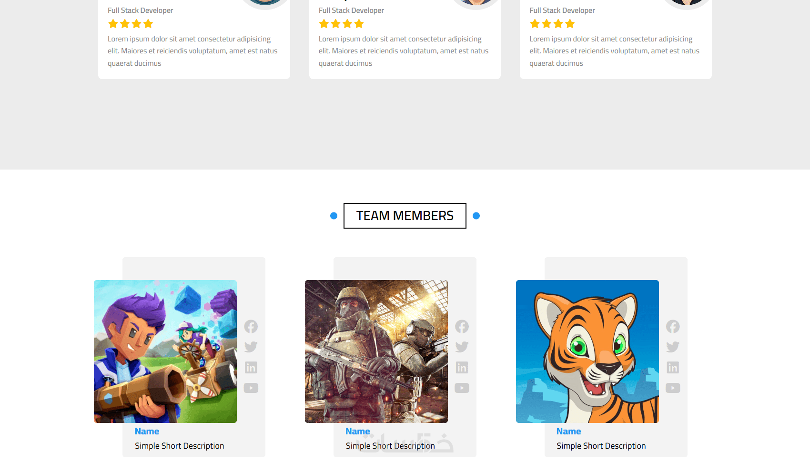The width and height of the screenshot is (810, 462).
Task: Click Simple Short Description under the bazooka photo
Action: [x=179, y=446]
